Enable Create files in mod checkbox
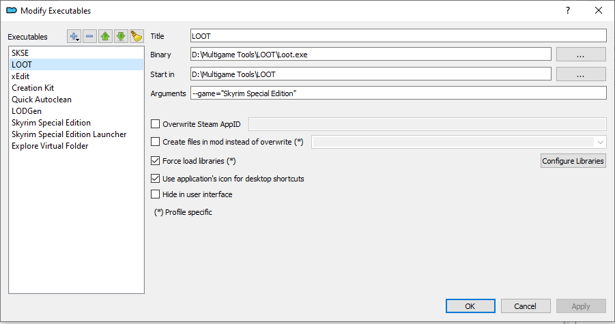 156,142
